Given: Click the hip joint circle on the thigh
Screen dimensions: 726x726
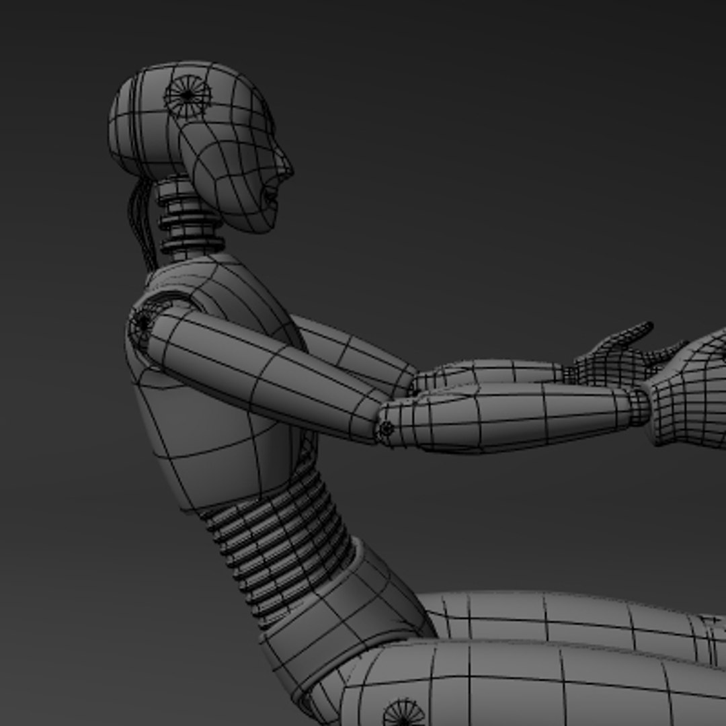Looking at the screenshot, I should click(404, 713).
